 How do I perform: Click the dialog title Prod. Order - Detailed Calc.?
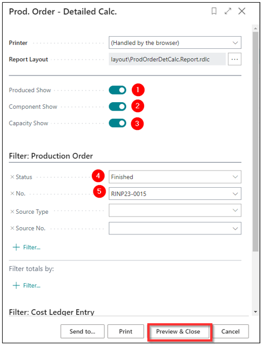(x=63, y=12)
